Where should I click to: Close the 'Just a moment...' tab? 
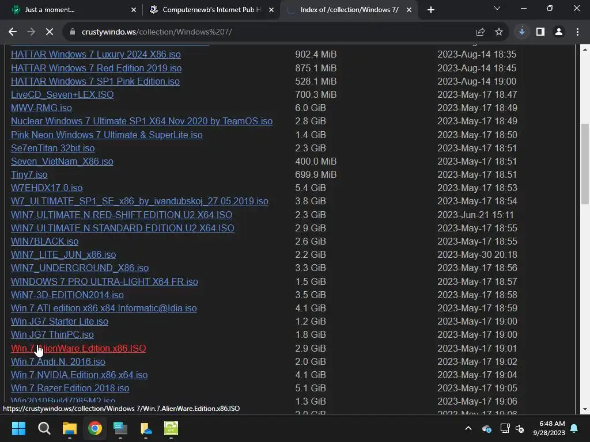134,10
